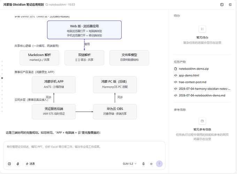
Task: Click the 共享核心逻辑 group label
Action: pos(37,46)
